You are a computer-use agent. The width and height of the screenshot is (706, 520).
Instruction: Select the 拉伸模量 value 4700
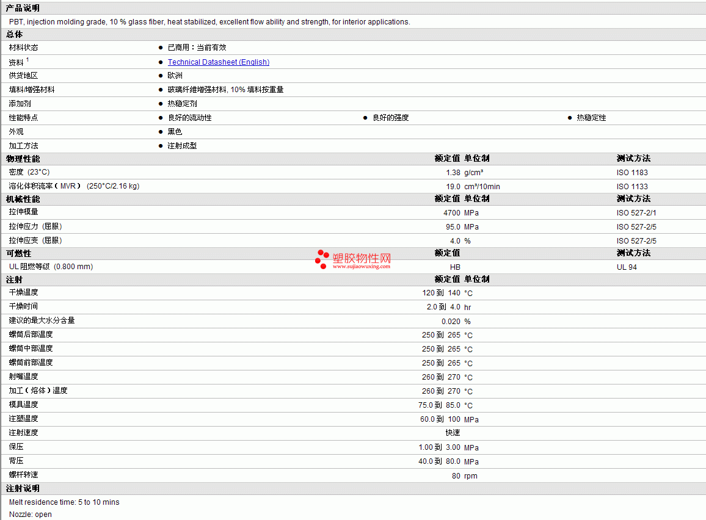click(451, 213)
